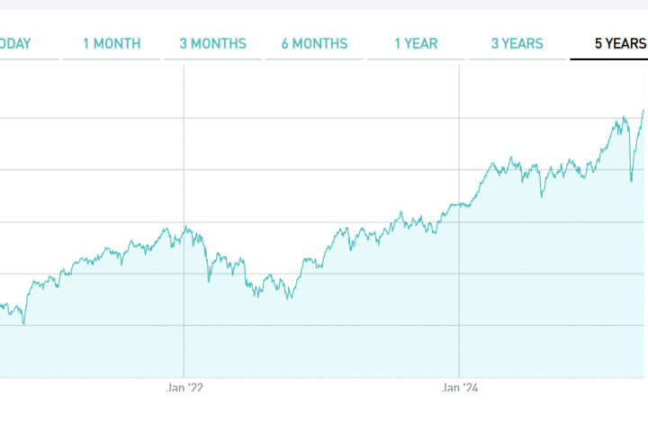Select the active 5 YEARS tab
Image resolution: width=648 pixels, height=432 pixels.
619,43
